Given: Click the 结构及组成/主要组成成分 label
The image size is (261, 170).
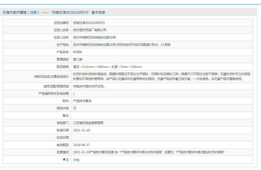Looking at the screenshot, I should pyautogui.click(x=51, y=77).
